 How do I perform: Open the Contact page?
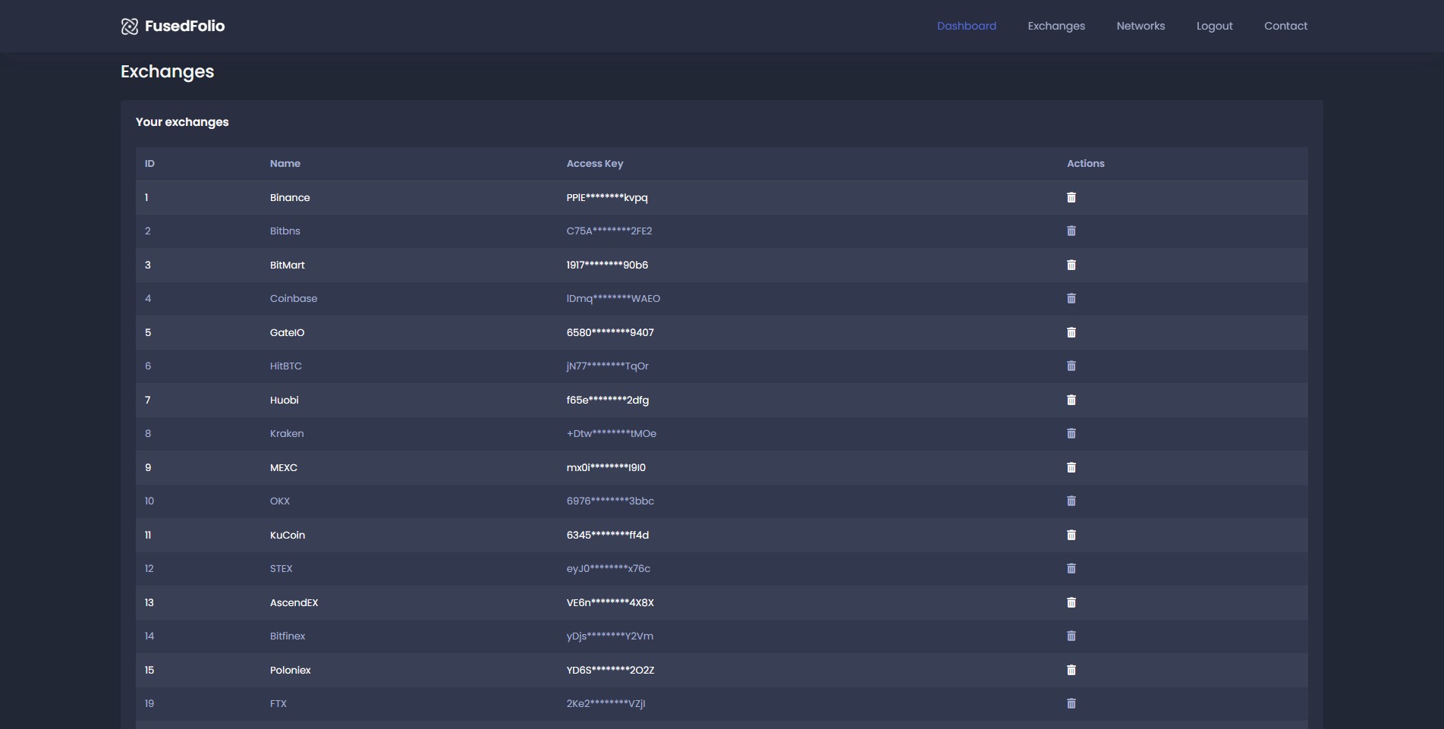pyautogui.click(x=1285, y=26)
